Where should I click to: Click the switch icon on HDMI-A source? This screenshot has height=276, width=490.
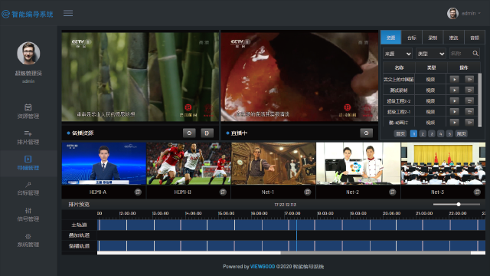[x=138, y=192]
